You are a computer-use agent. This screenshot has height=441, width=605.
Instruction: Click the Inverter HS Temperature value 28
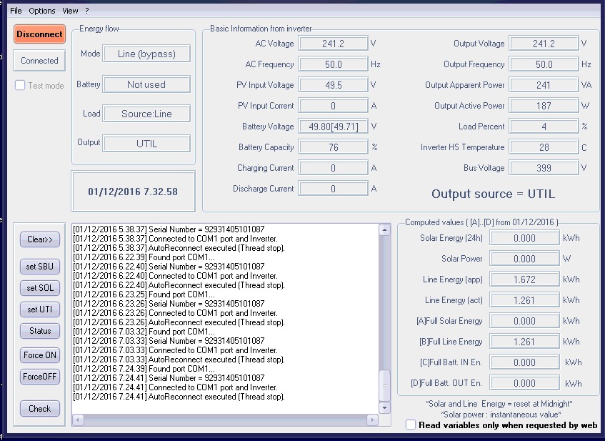[x=544, y=147]
